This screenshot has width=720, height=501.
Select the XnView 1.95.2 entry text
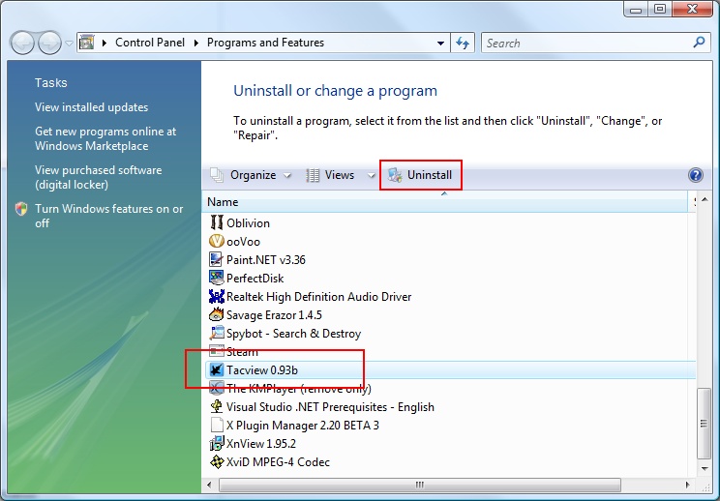click(x=261, y=443)
